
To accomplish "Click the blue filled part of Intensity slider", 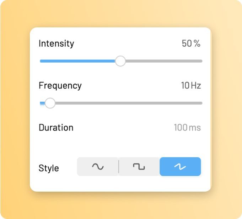I will (x=77, y=61).
